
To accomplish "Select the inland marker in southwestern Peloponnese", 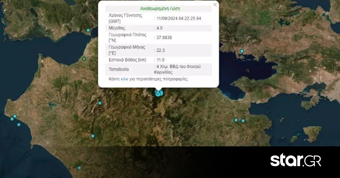I will 93,136.
